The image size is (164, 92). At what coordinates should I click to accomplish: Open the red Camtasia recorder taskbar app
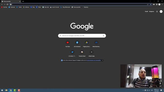[x=19, y=90]
